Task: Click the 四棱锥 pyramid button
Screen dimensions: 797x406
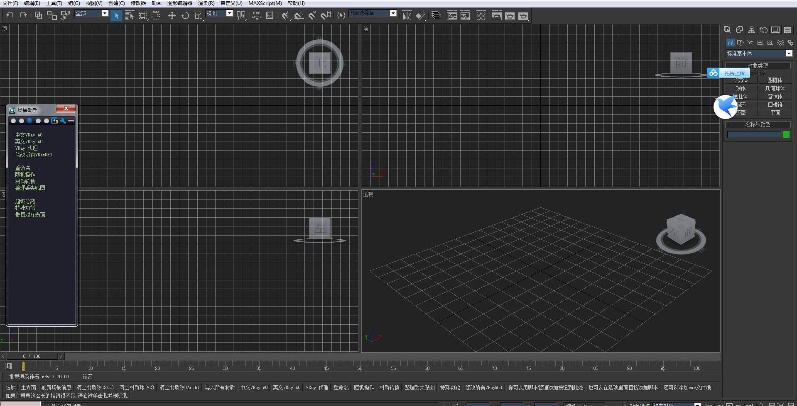Action: click(775, 105)
